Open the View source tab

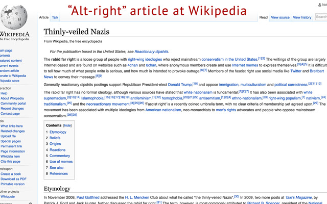(x=280, y=17)
